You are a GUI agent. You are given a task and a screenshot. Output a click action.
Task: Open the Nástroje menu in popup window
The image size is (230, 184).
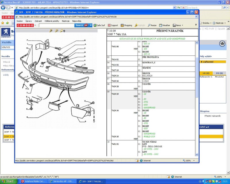click(x=66, y=21)
